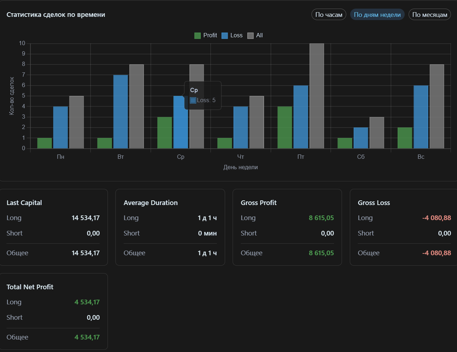Click the gray All legend swatch
Image resolution: width=457 pixels, height=352 pixels.
pyautogui.click(x=251, y=35)
